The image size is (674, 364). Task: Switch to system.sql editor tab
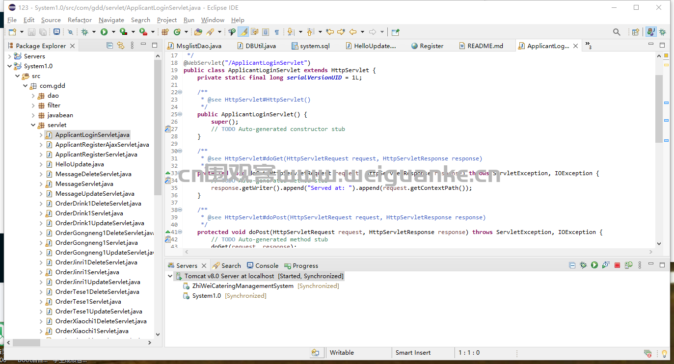[x=311, y=46]
